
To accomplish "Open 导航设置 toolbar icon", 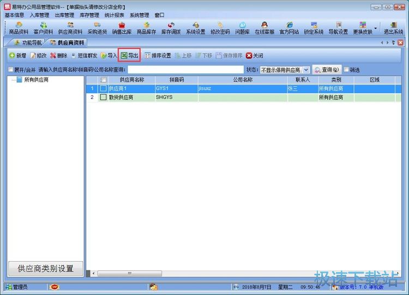I will [338, 28].
